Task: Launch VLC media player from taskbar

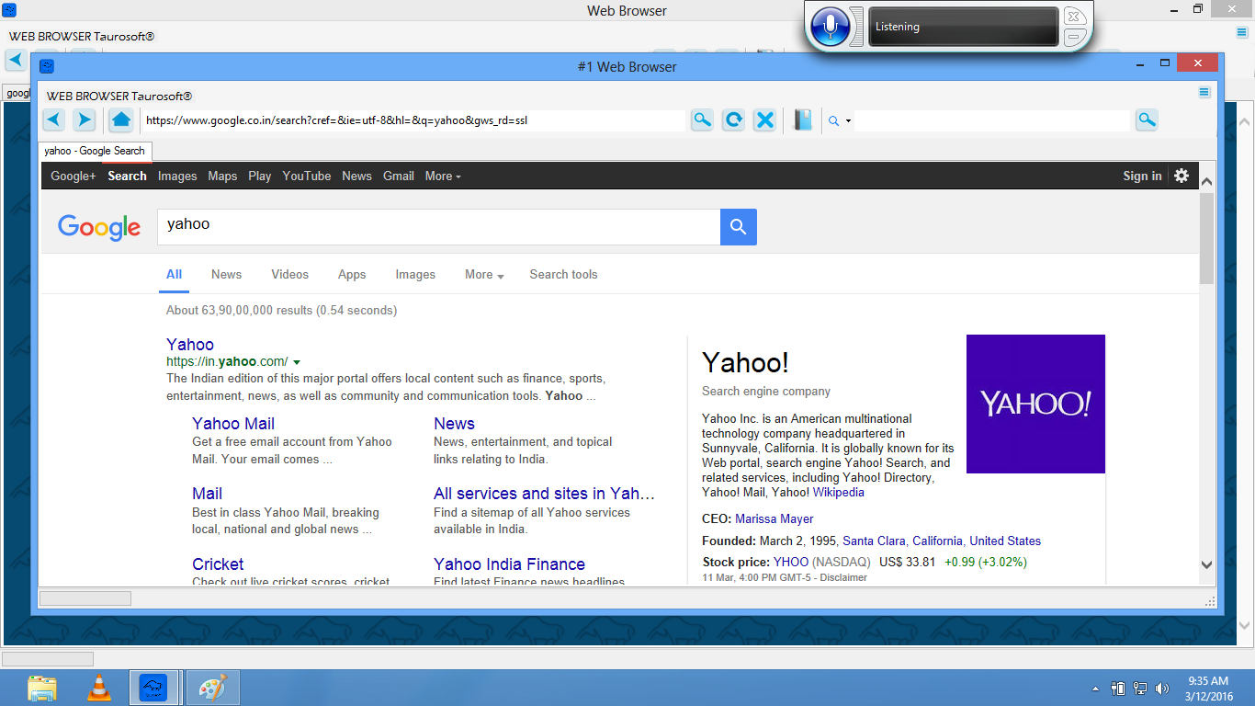Action: (99, 688)
